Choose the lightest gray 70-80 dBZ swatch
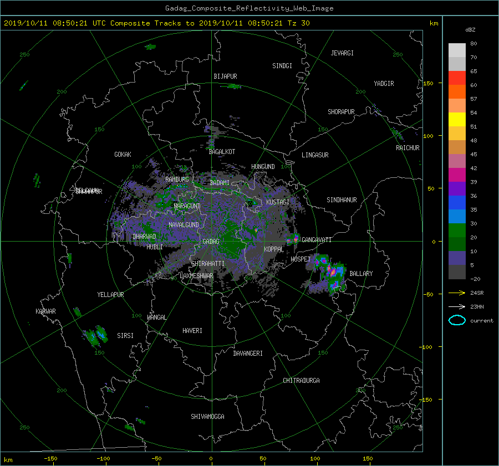Viewport: 499px width, 466px height. pyautogui.click(x=457, y=50)
